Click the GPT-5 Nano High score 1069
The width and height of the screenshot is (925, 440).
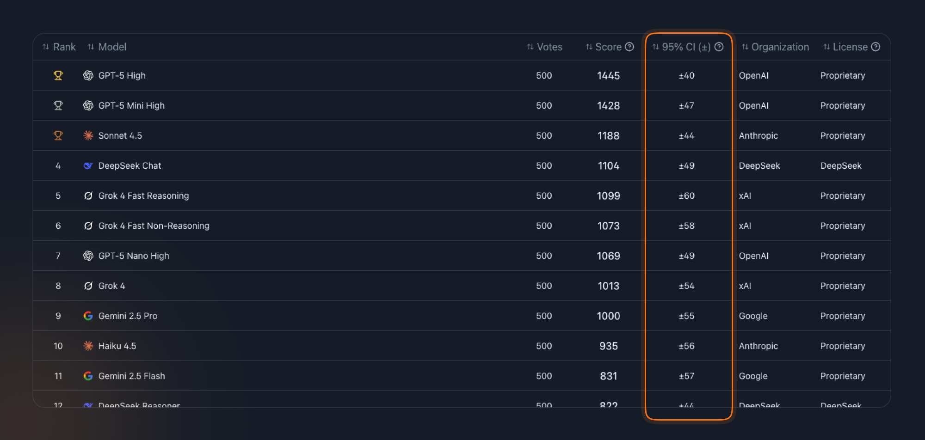(608, 256)
